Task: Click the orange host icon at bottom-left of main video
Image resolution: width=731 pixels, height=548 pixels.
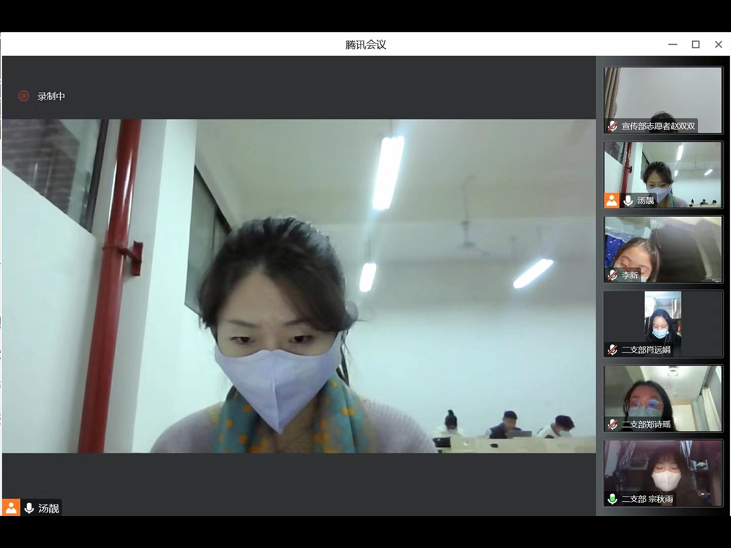Action: pyautogui.click(x=11, y=508)
